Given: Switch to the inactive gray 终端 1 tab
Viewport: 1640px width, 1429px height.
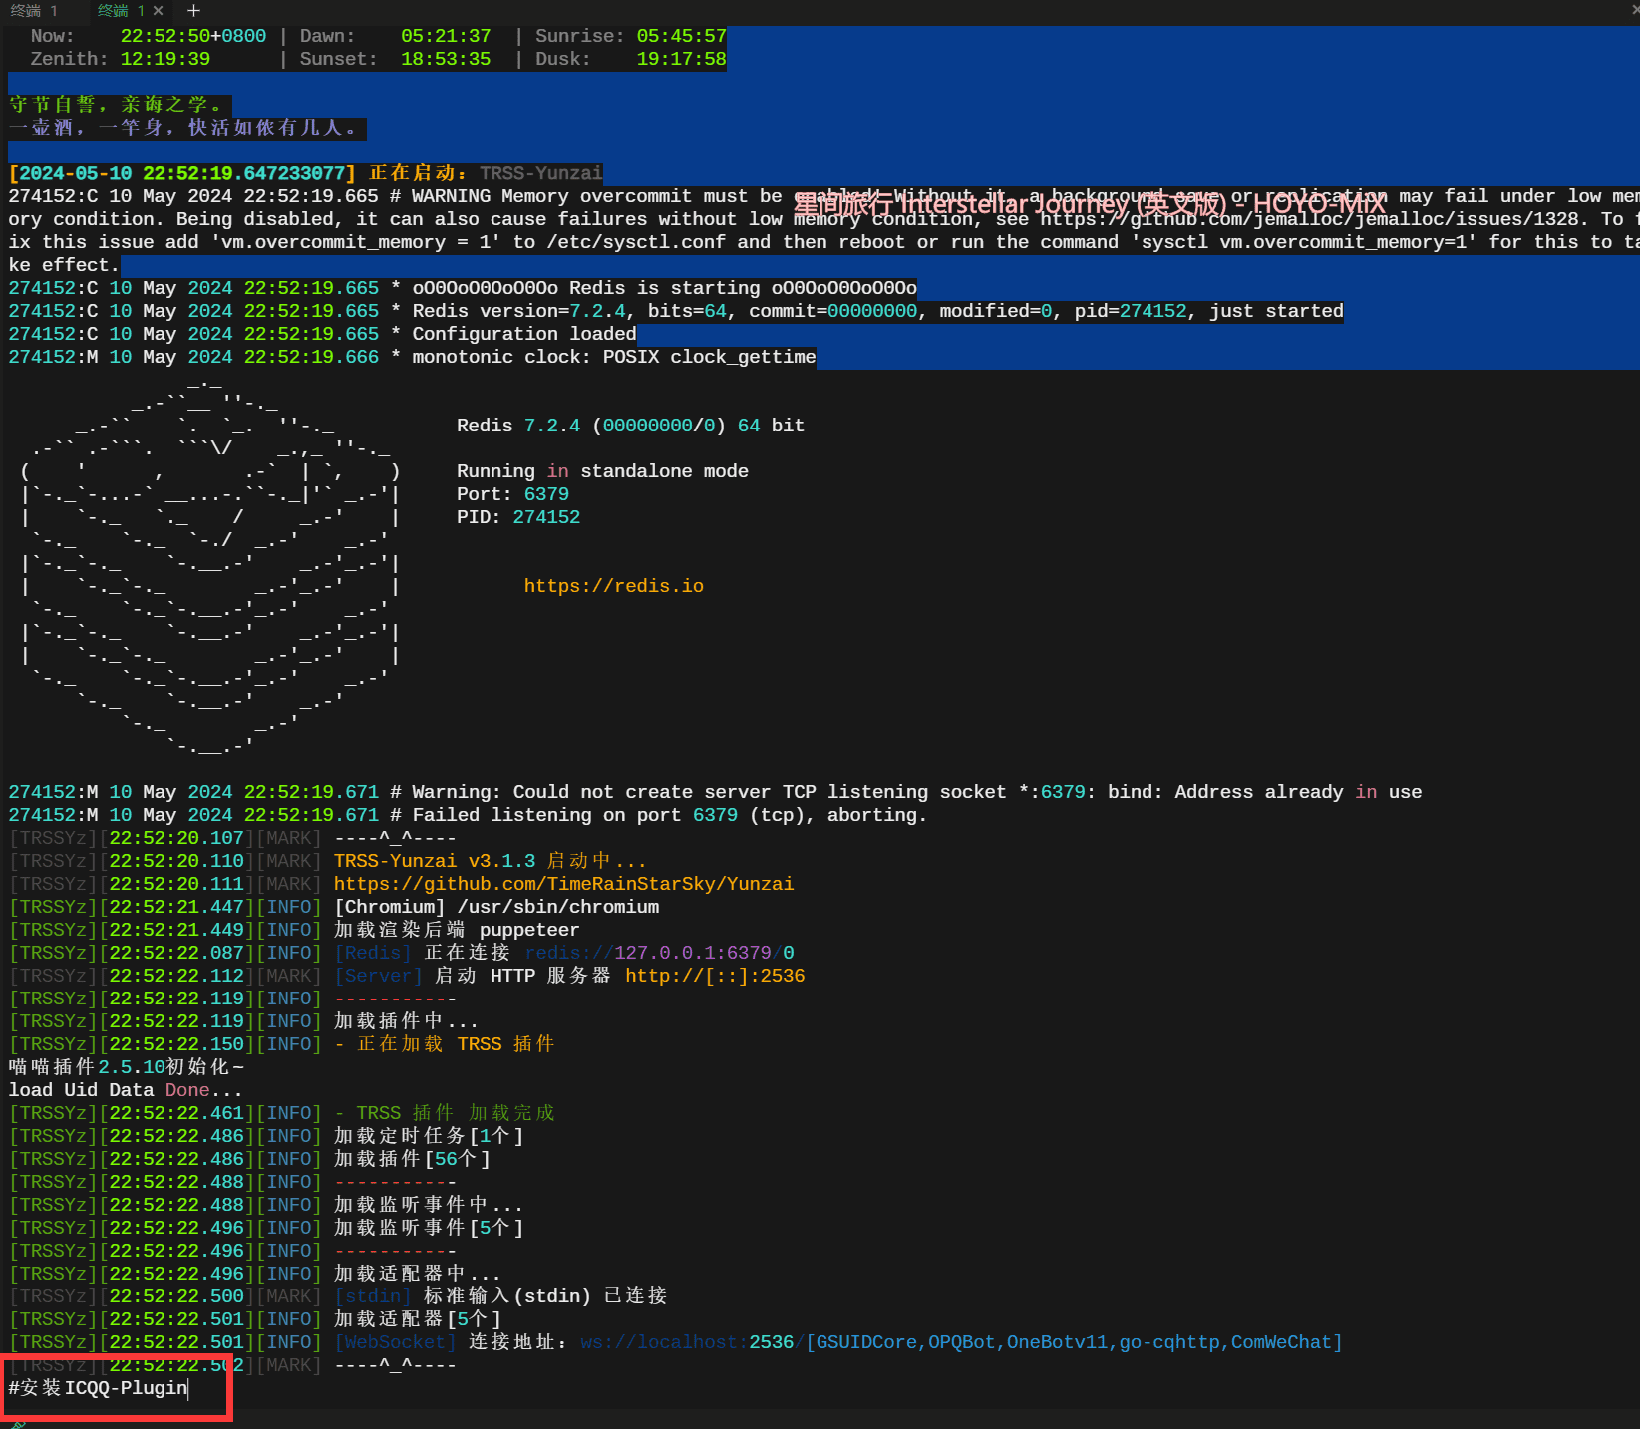Looking at the screenshot, I should (34, 11).
